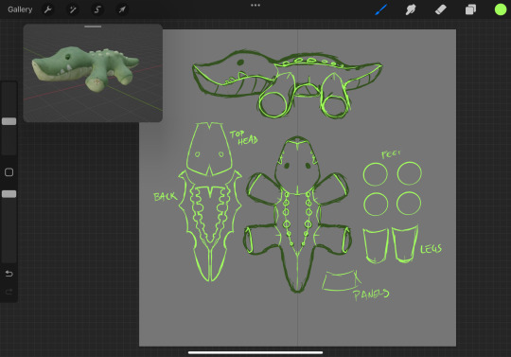511x357 pixels.
Task: Activate the Selection S-shaped tool
Action: pos(97,9)
